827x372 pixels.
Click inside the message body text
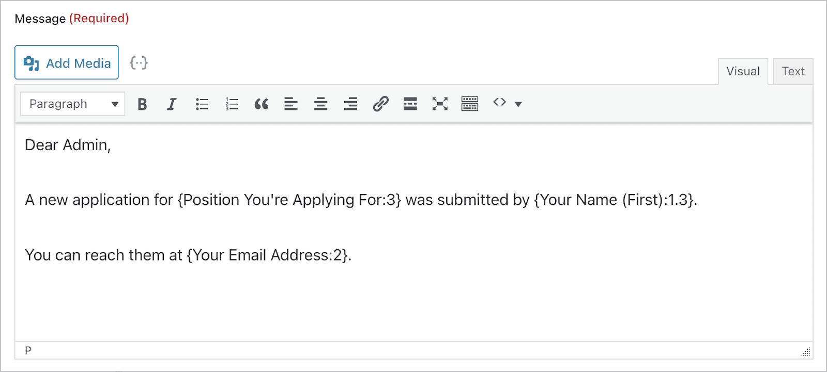[x=362, y=227]
